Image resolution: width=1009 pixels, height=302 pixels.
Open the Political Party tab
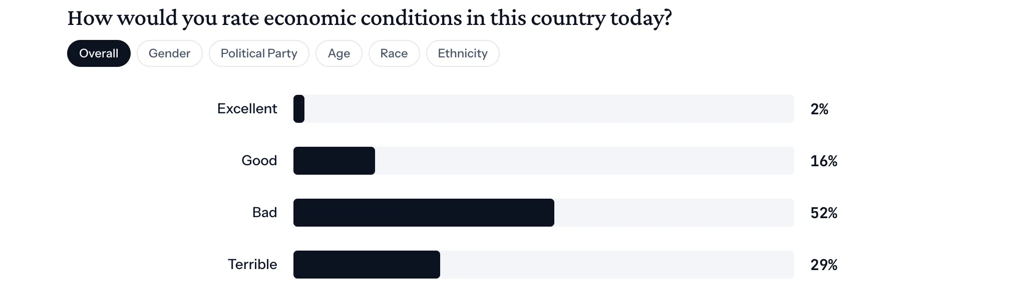pyautogui.click(x=259, y=53)
